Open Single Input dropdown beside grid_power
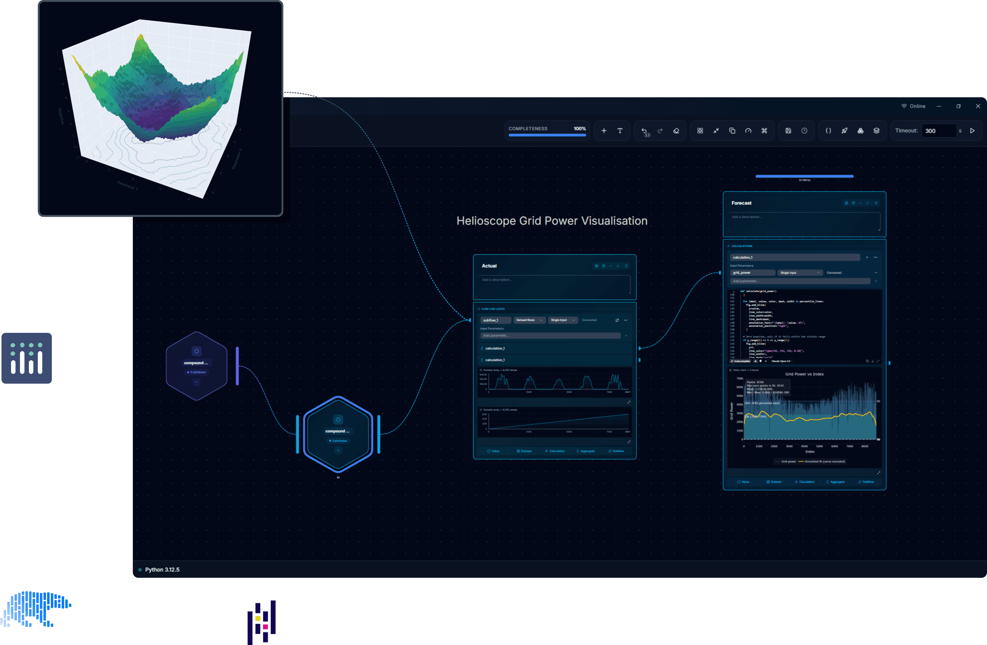Viewport: 987px width, 645px height. point(800,273)
